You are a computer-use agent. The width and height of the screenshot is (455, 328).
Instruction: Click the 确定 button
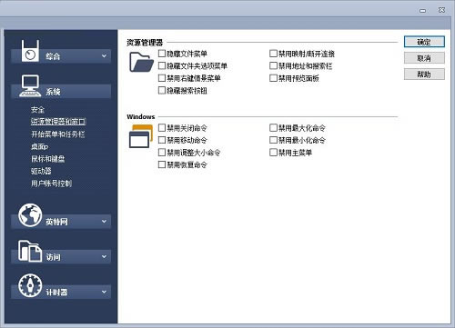coord(424,42)
